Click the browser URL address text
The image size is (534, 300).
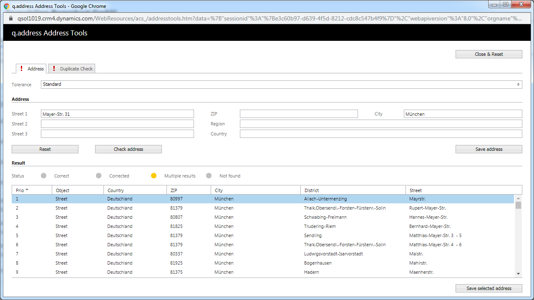point(270,18)
